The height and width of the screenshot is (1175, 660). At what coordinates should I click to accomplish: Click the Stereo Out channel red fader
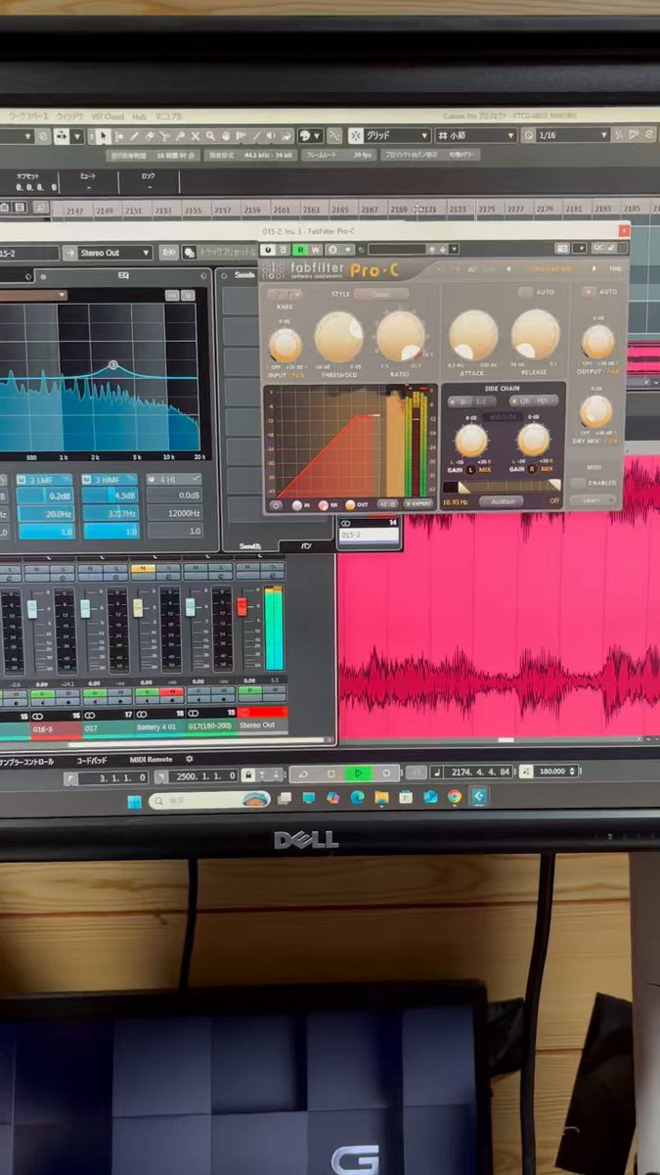[x=242, y=607]
